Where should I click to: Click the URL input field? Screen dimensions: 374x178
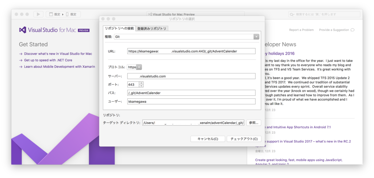[191, 51]
